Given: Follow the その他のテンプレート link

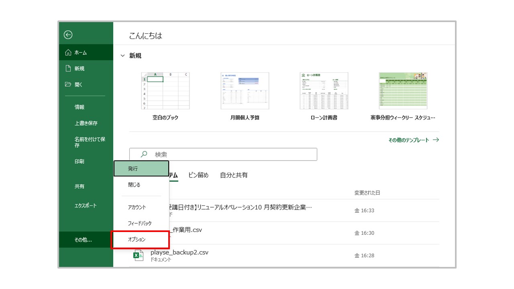Looking at the screenshot, I should 414,140.
